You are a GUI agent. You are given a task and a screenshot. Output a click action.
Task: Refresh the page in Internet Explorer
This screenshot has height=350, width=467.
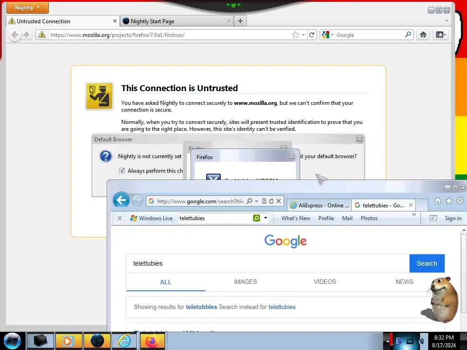[x=271, y=201]
